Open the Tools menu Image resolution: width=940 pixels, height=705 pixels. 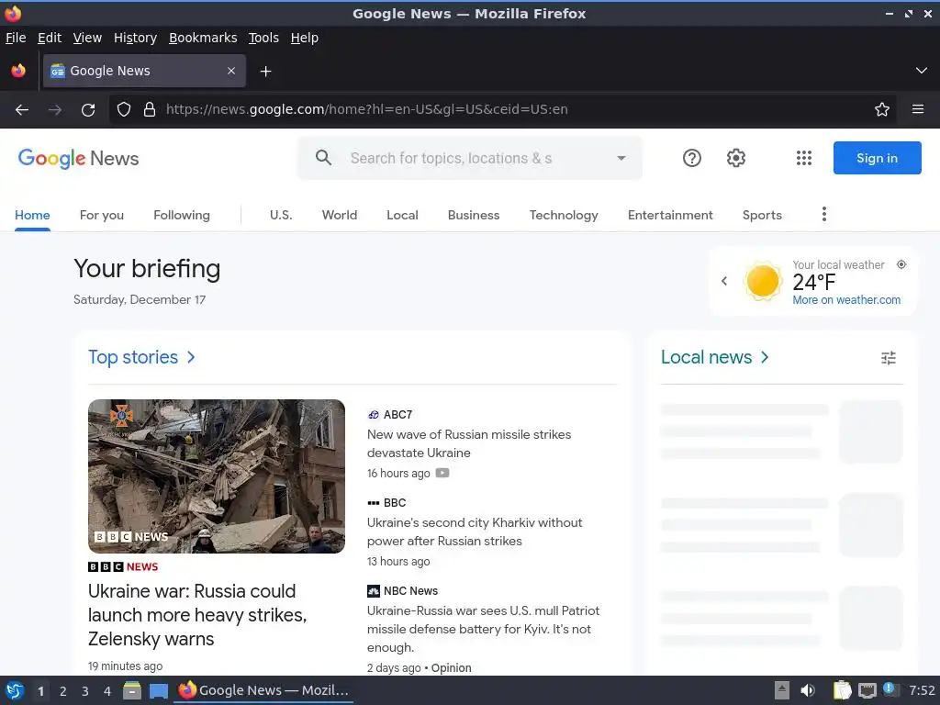(x=263, y=38)
